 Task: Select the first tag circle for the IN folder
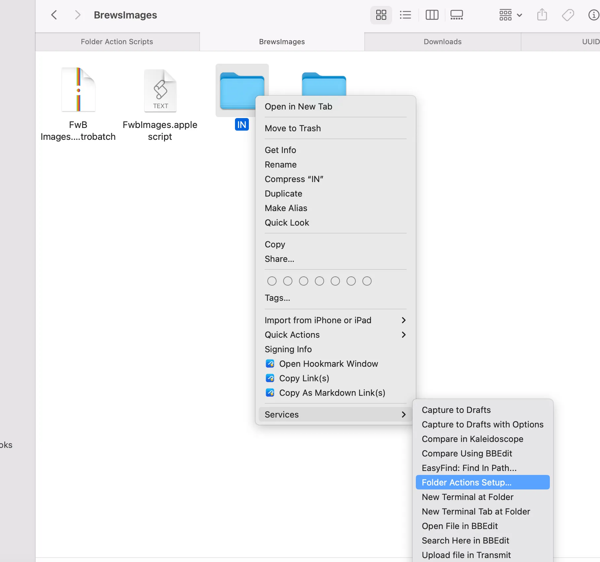pos(272,281)
